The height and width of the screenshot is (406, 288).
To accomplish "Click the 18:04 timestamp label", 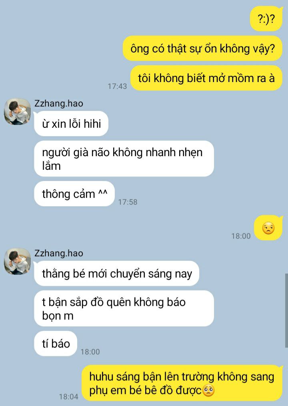I will click(68, 397).
